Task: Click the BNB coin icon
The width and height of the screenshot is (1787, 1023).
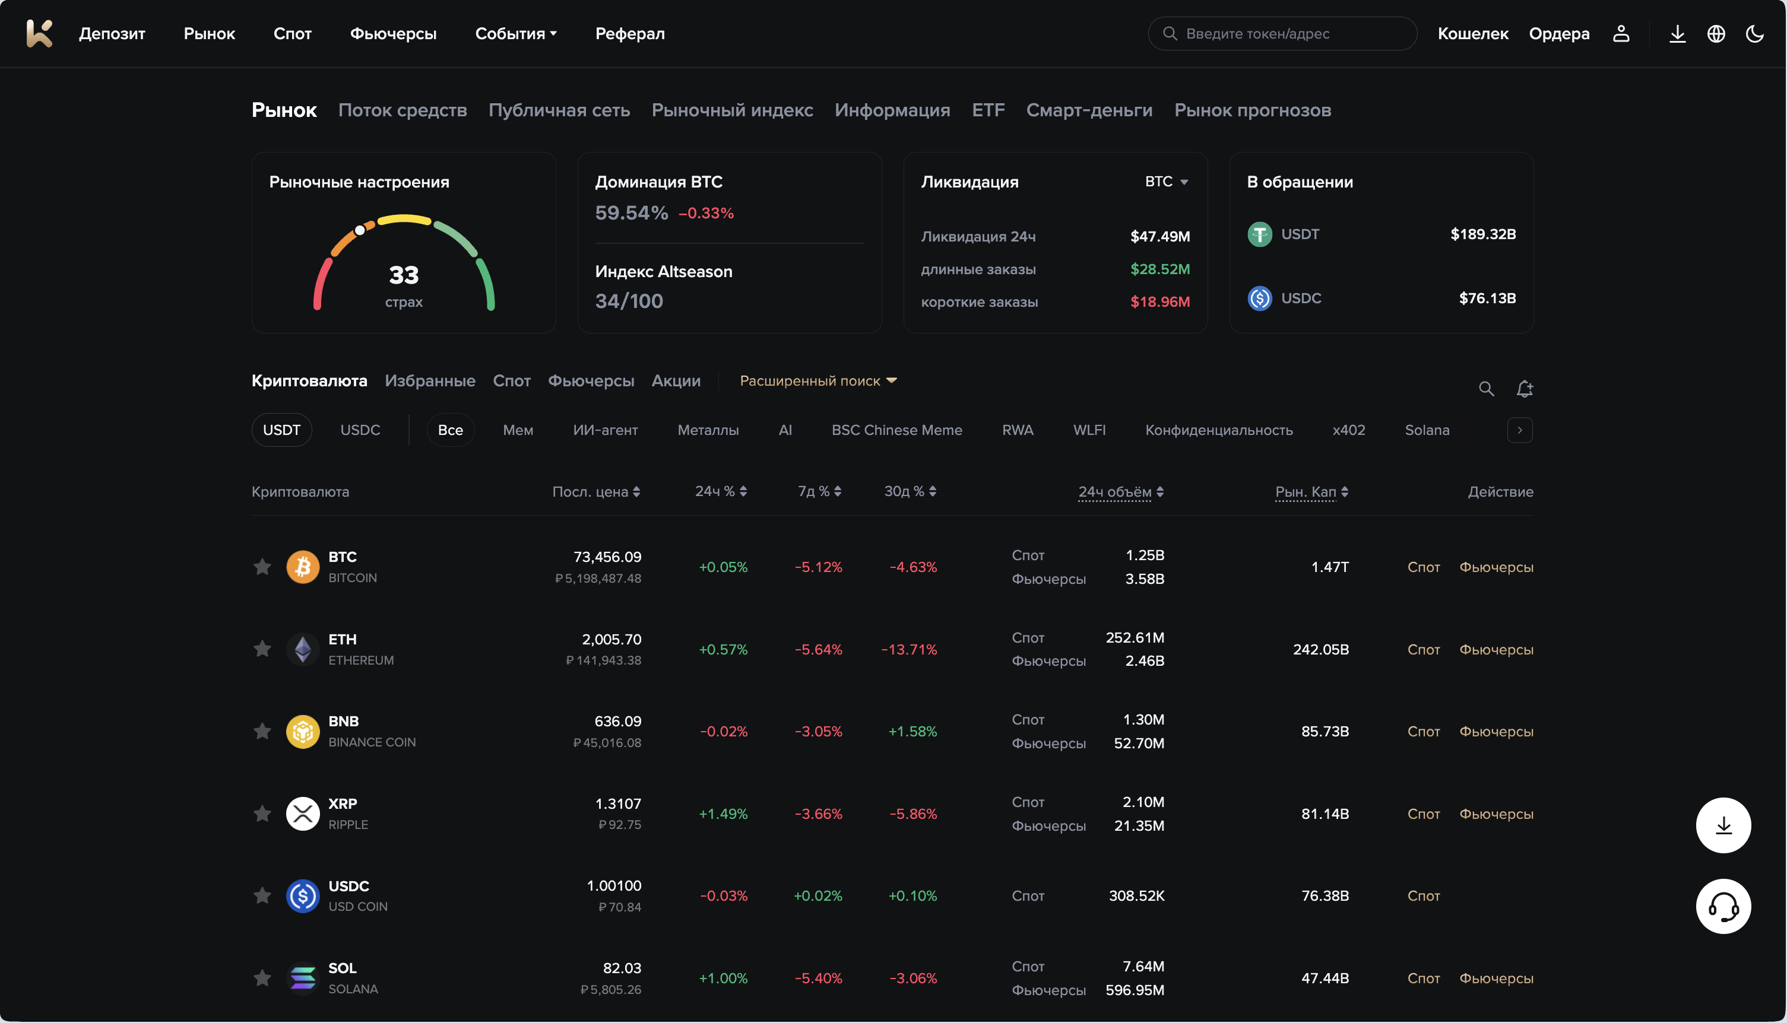Action: pyautogui.click(x=303, y=732)
